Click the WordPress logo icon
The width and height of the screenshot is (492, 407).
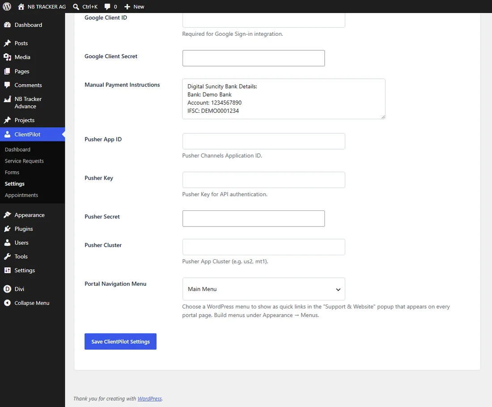[x=7, y=7]
